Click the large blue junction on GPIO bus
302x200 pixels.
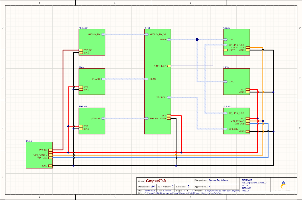(x=197, y=39)
